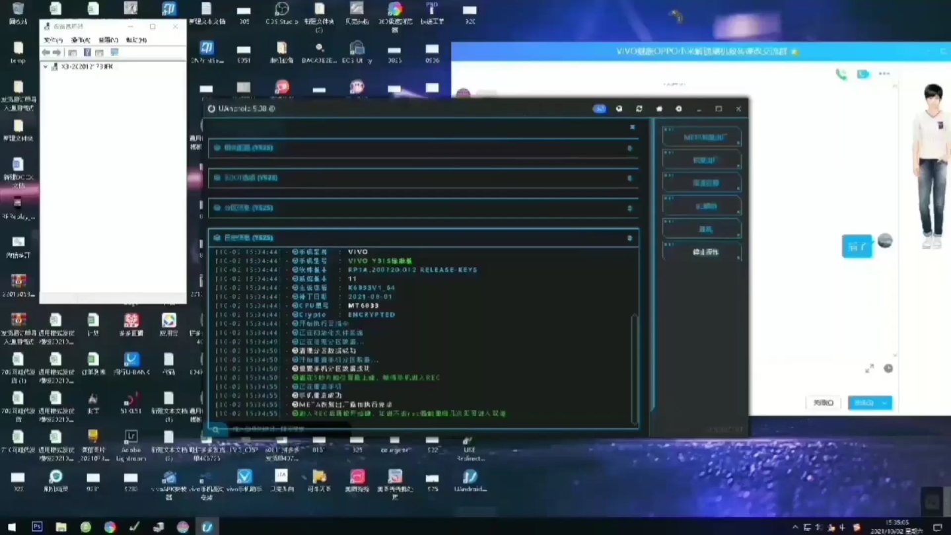Click the taskbar clock and date

click(897, 526)
